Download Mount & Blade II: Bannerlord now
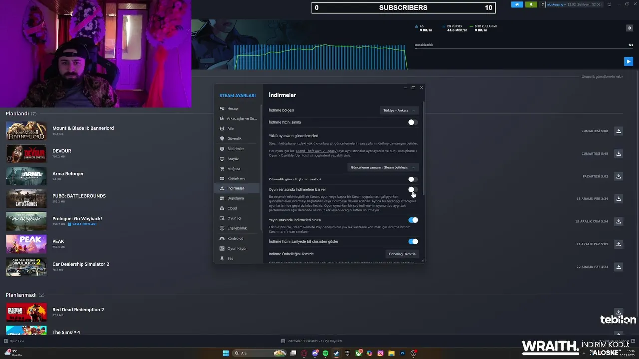 coord(619,131)
